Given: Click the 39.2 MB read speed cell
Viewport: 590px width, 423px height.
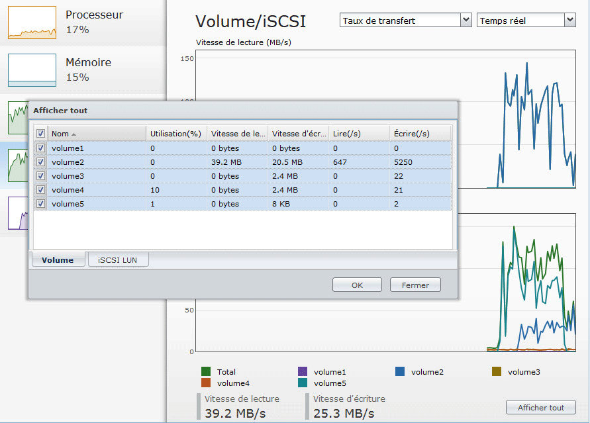Looking at the screenshot, I should 226,162.
